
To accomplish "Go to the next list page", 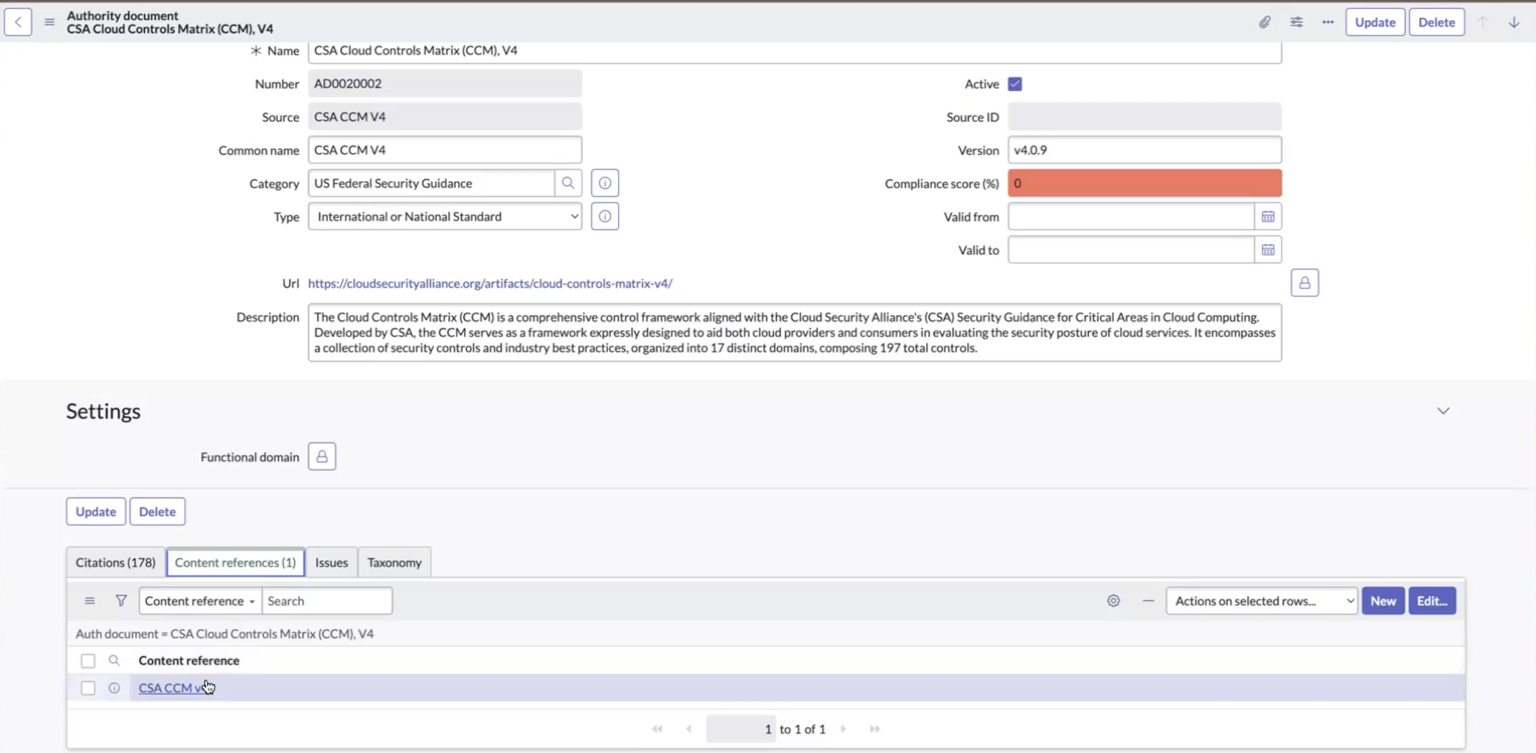I will tap(843, 729).
